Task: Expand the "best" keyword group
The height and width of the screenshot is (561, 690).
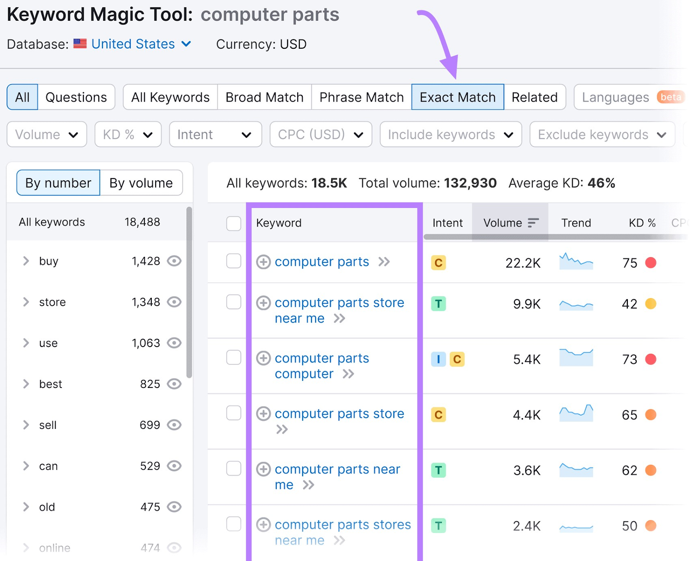Action: point(25,384)
